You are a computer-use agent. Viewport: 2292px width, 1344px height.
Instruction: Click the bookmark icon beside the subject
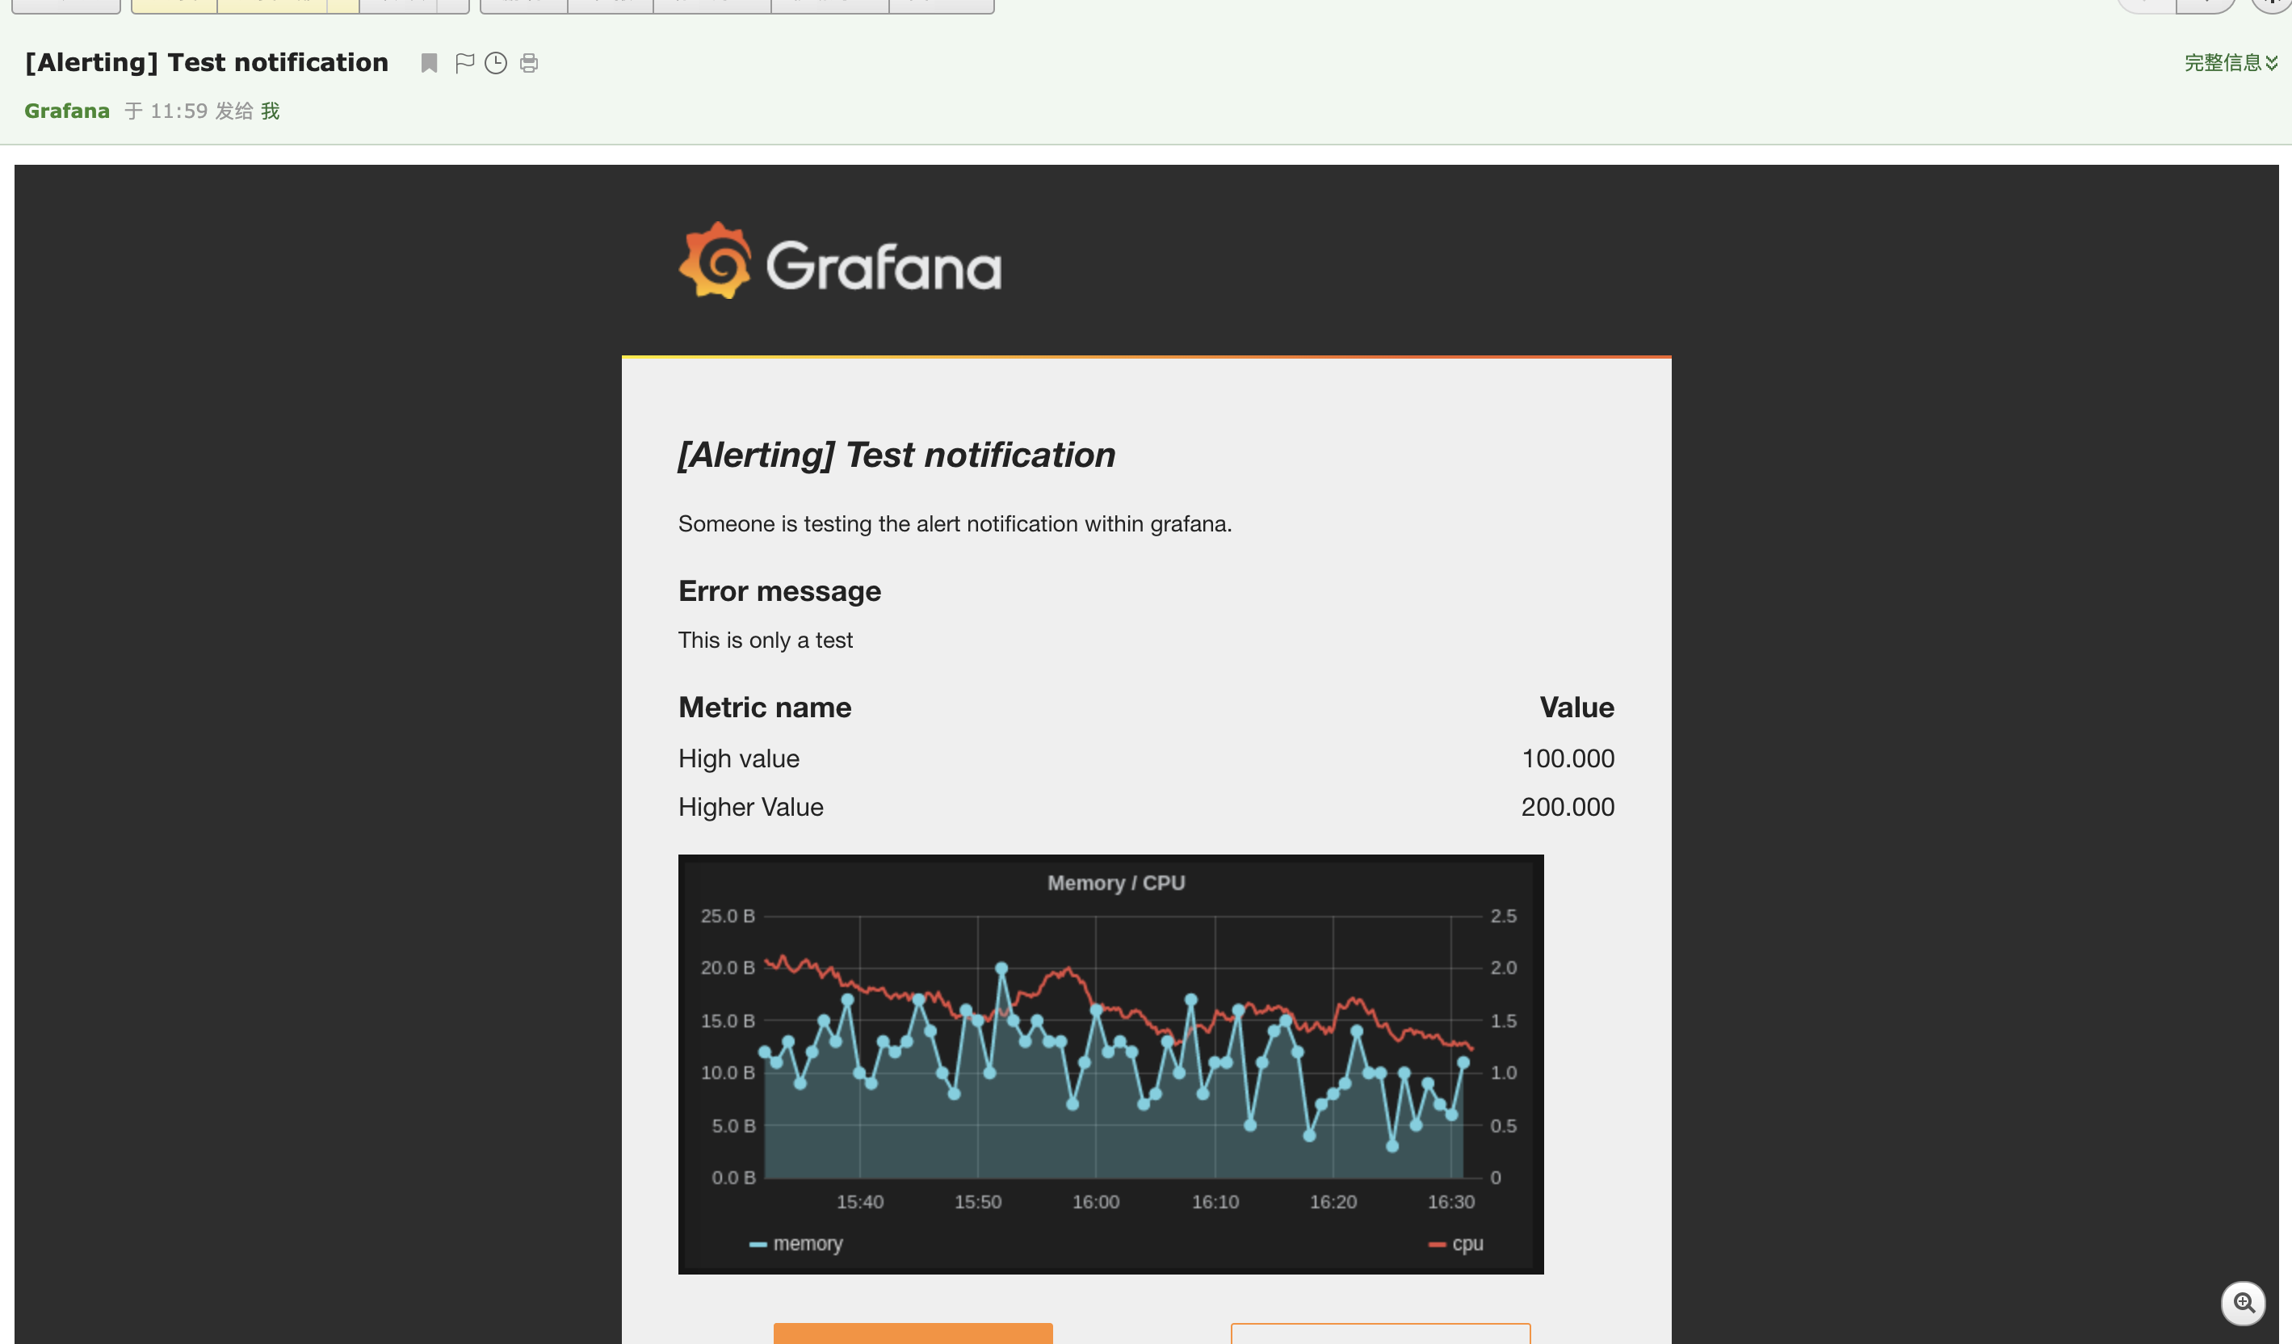pyautogui.click(x=430, y=63)
